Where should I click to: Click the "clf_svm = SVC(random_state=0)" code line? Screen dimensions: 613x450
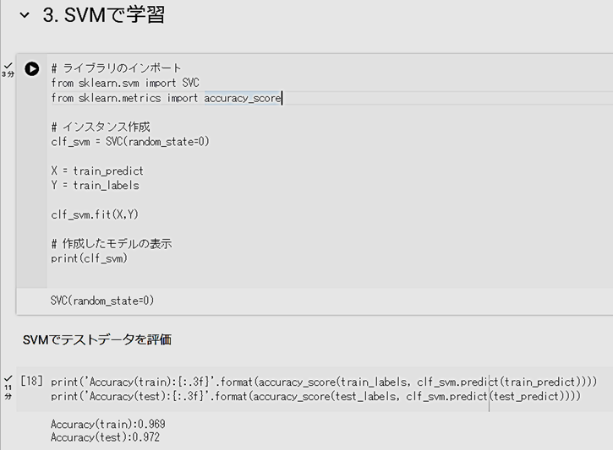pyautogui.click(x=129, y=142)
